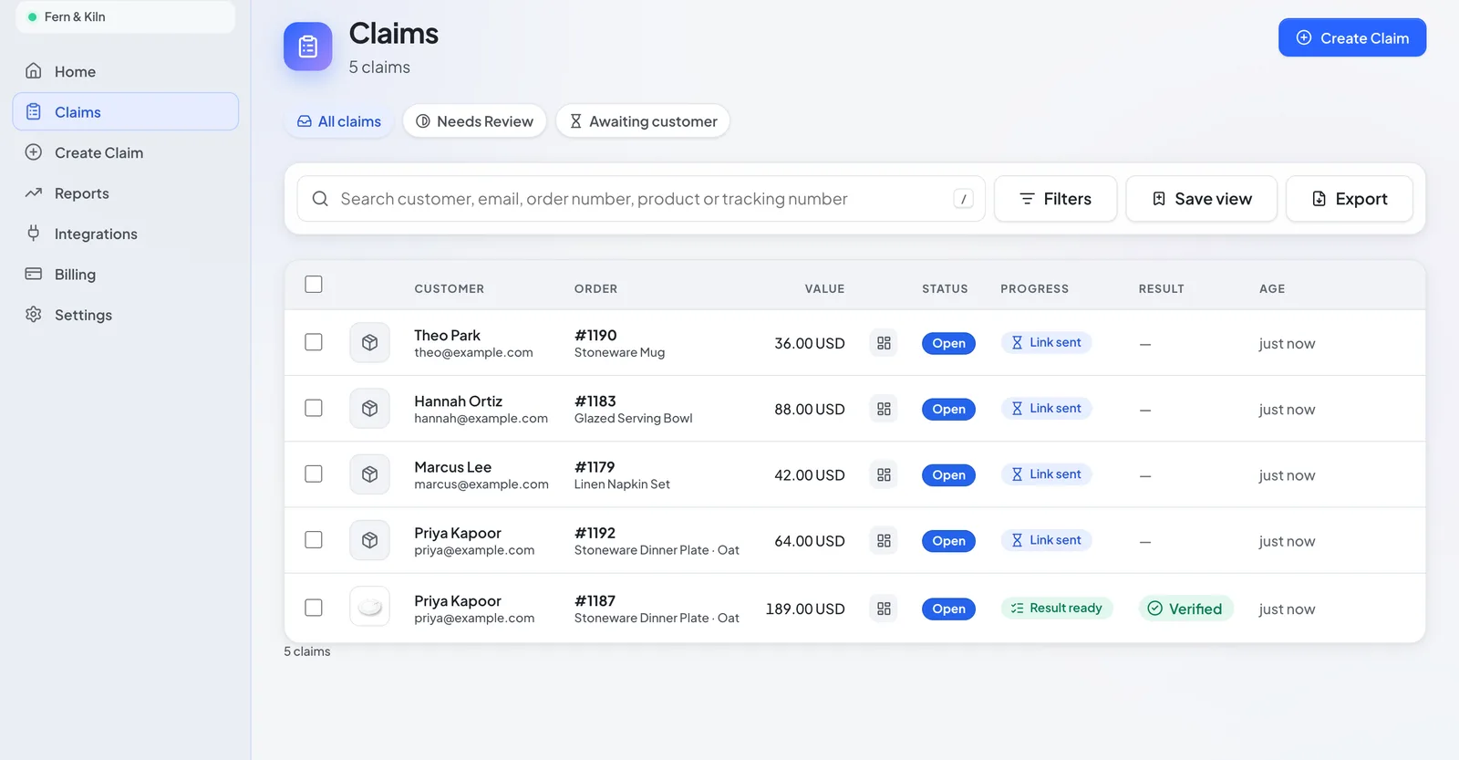Tick the checkbox for Hannah Ortiz

point(314,408)
